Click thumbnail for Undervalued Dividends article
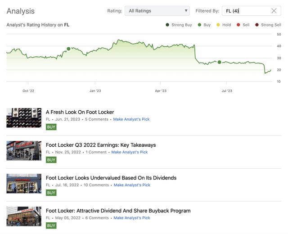This screenshot has width=288, height=234. pyautogui.click(x=24, y=184)
